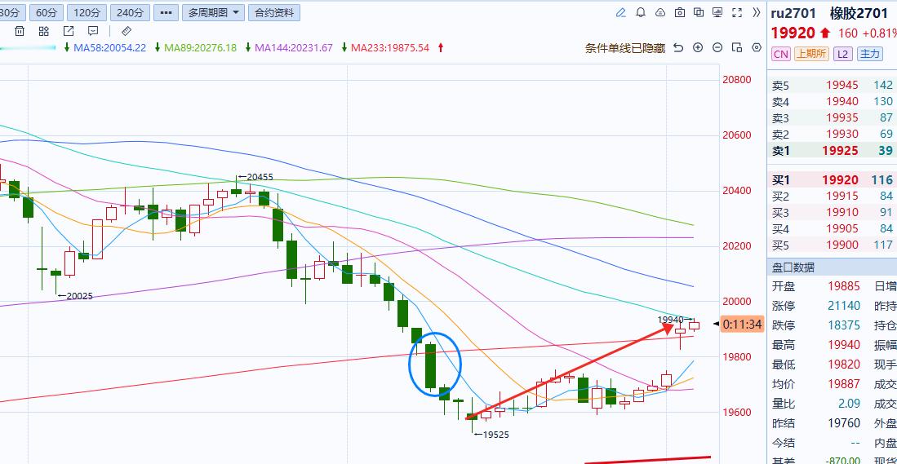Zoom out chart with minus icon
The image size is (897, 464).
(x=717, y=48)
